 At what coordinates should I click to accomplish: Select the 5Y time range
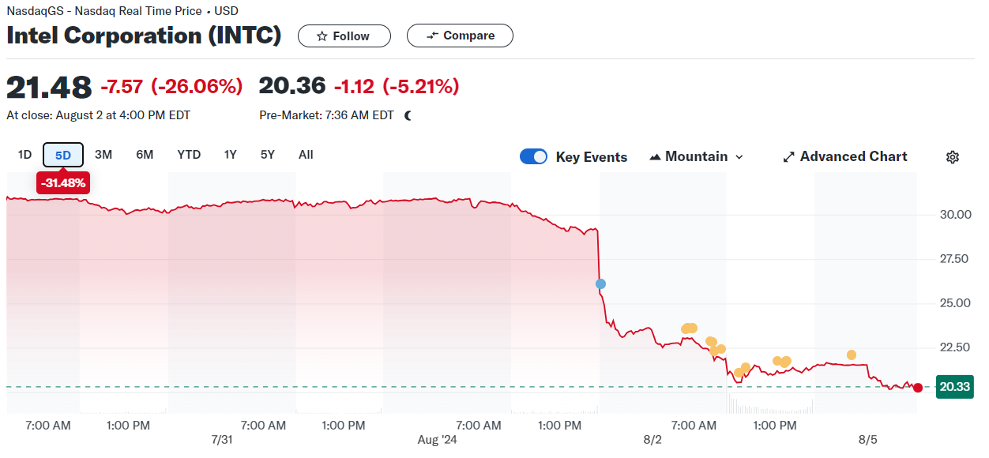[x=268, y=155]
